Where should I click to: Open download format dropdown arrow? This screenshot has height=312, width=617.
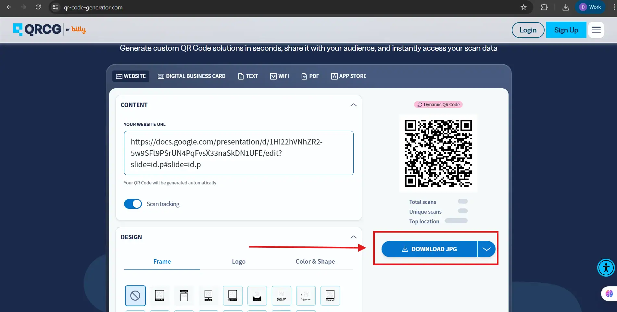click(486, 249)
